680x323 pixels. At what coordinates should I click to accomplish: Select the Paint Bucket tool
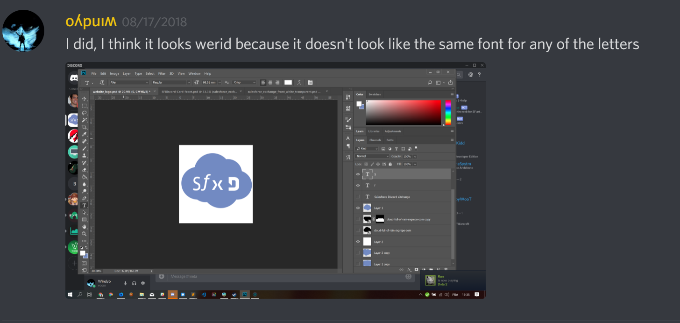click(x=85, y=177)
